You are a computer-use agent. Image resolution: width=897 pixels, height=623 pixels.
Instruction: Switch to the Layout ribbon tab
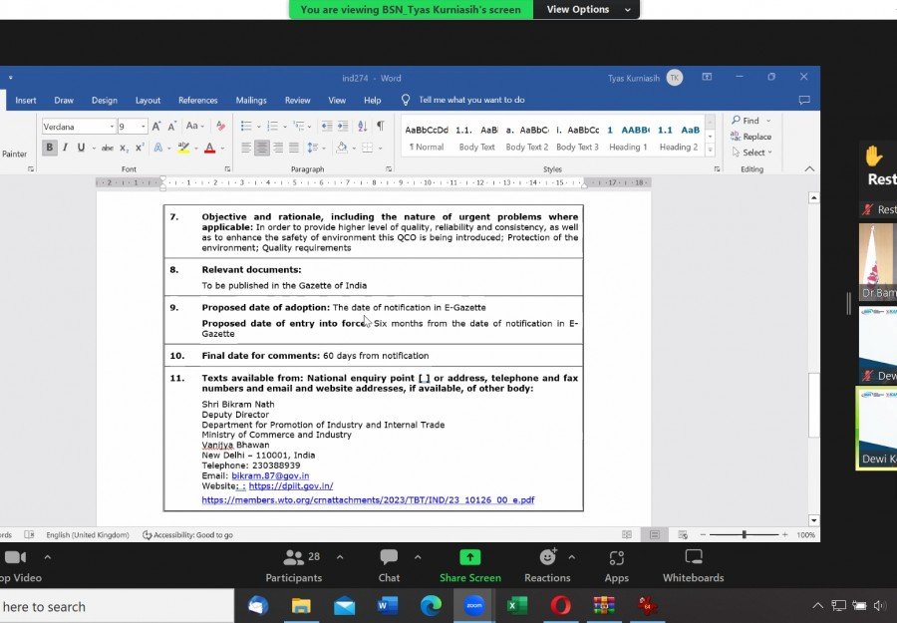point(148,100)
